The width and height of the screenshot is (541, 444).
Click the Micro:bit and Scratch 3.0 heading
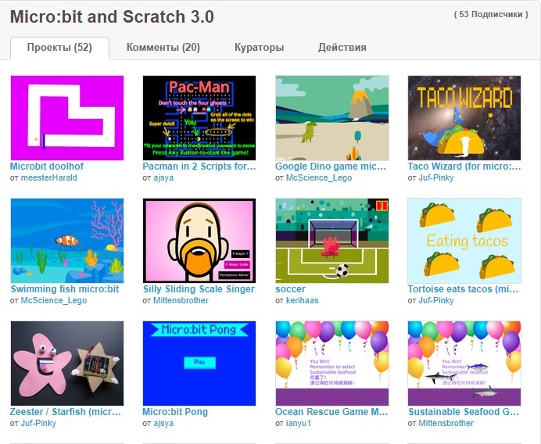pyautogui.click(x=112, y=16)
